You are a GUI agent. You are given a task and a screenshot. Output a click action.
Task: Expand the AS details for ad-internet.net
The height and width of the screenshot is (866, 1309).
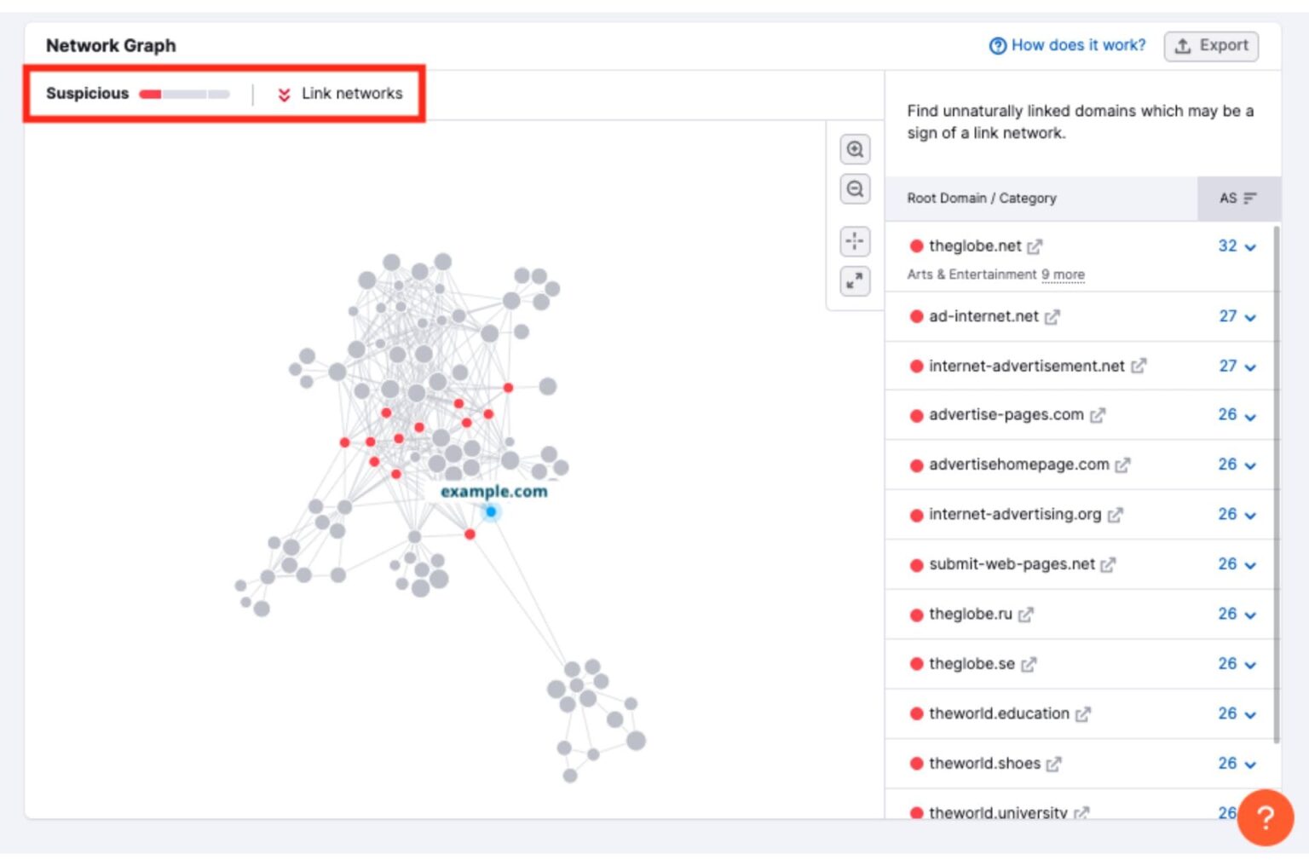click(x=1249, y=317)
